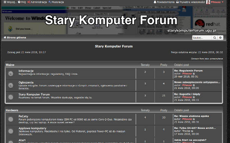The width and height of the screenshot is (230, 143).
Task: Click the bell icon by Powiadomienia
Action: pos(155,2)
